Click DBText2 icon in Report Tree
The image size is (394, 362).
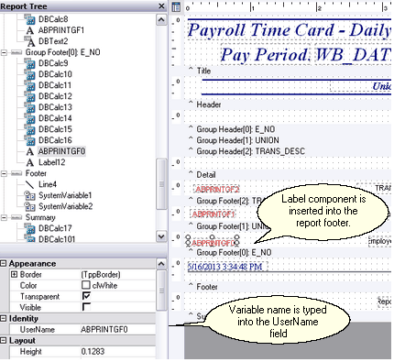click(x=30, y=41)
